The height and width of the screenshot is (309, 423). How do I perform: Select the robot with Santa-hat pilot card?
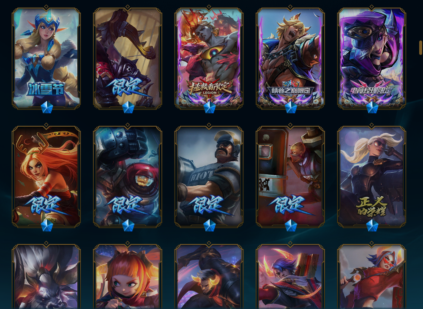[128, 176]
